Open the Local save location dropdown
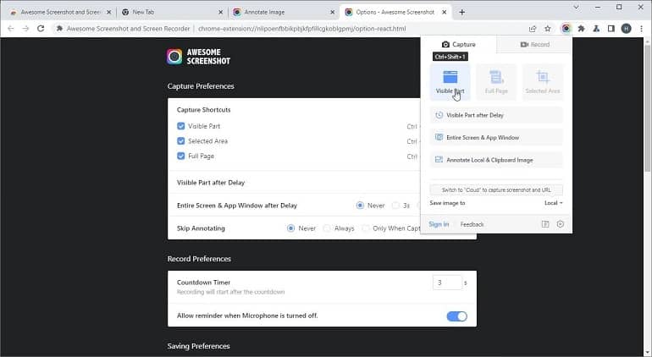652x357 pixels. click(554, 203)
